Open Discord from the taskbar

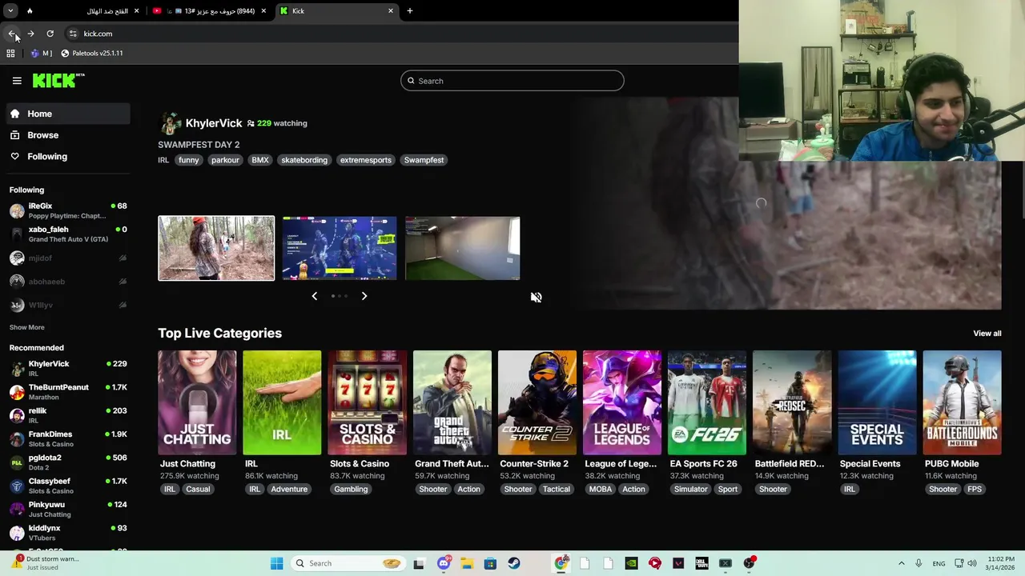coord(444,563)
